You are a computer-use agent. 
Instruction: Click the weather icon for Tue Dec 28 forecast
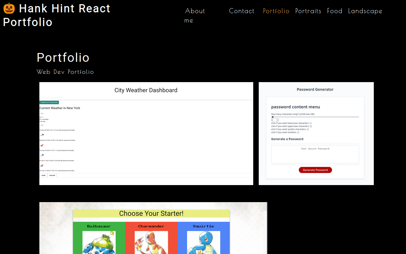pyautogui.click(x=42, y=125)
